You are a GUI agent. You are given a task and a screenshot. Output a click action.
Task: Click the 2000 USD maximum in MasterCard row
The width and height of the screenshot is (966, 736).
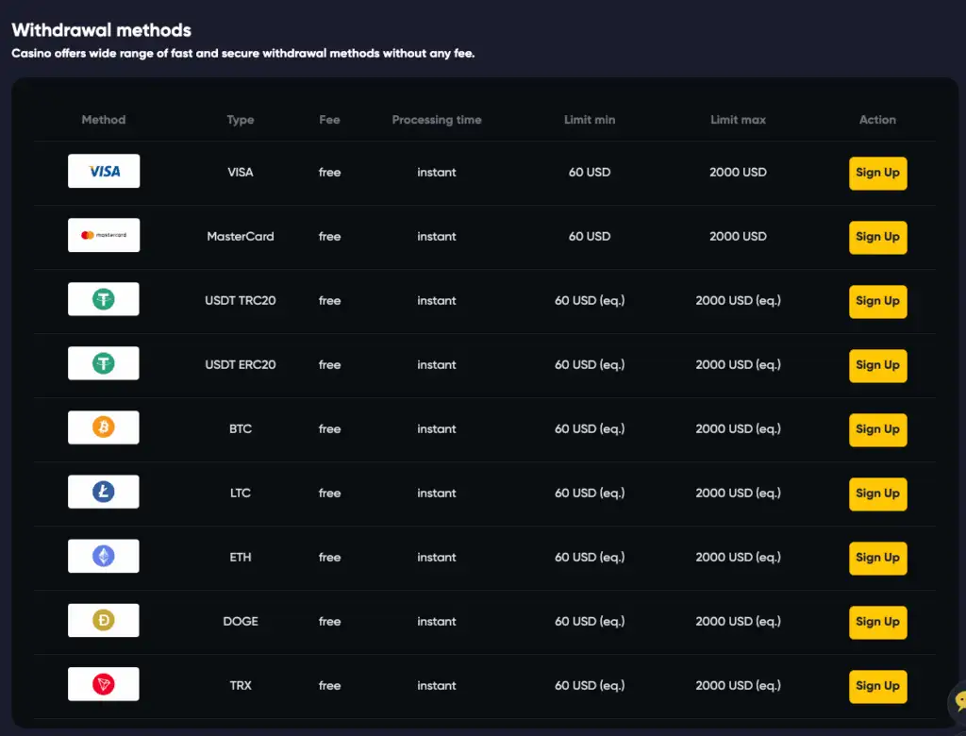pyautogui.click(x=738, y=236)
